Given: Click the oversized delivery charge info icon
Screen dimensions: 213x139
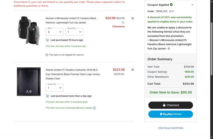Looking at the screenshot, I should click(x=95, y=108).
